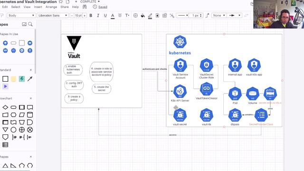Open the Help menu
The height and width of the screenshot is (171, 304).
click(x=76, y=7)
